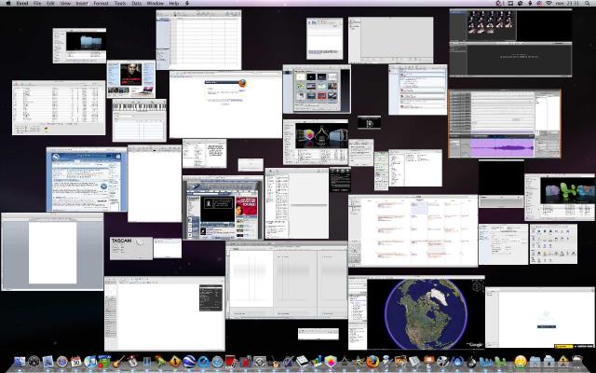This screenshot has height=373, width=596.
Task: Select the web page with man's portrait
Action: 131,79
